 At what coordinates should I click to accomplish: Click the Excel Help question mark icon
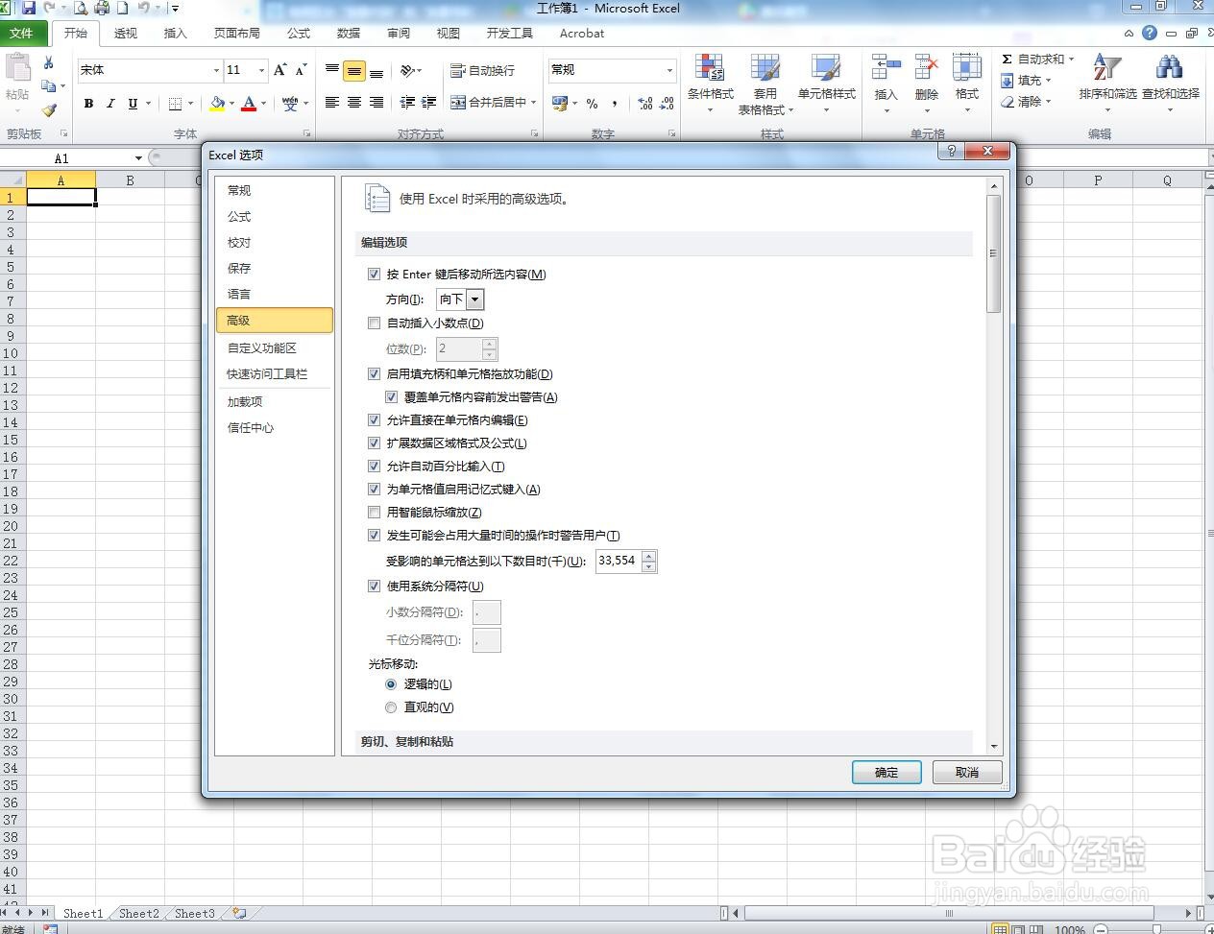(x=1150, y=33)
